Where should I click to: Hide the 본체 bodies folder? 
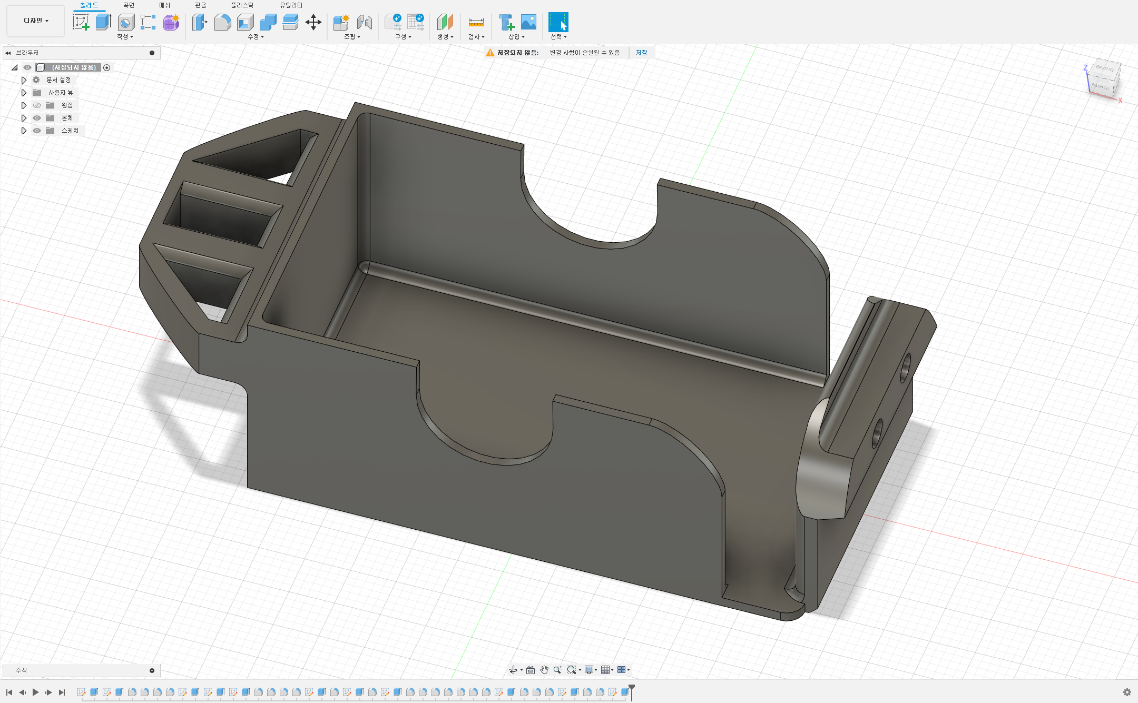click(x=37, y=118)
